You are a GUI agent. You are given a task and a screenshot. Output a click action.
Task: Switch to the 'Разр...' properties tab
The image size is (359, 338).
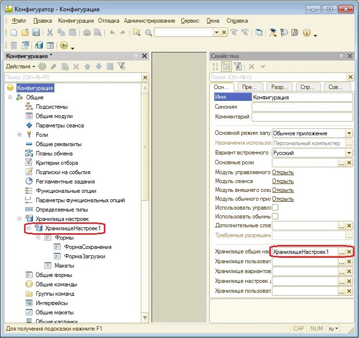click(x=280, y=87)
